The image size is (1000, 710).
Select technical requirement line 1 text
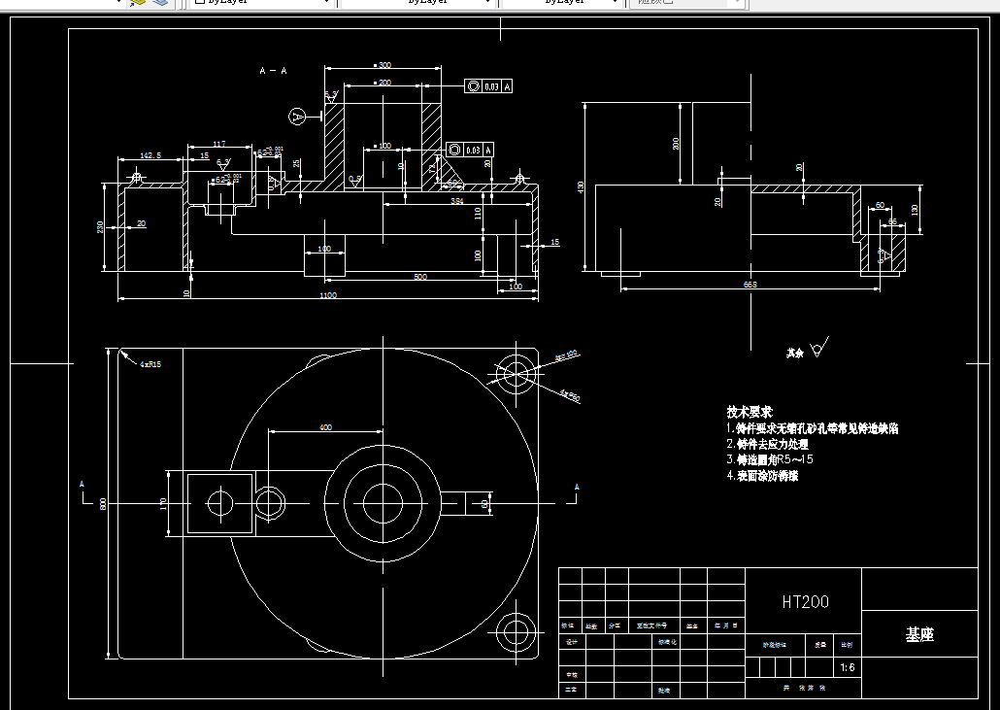813,428
